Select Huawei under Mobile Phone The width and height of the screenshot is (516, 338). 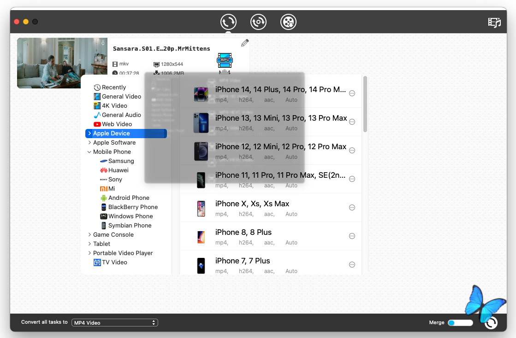[x=114, y=170]
